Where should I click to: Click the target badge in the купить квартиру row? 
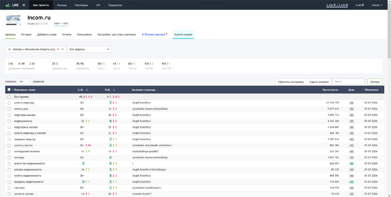351,103
